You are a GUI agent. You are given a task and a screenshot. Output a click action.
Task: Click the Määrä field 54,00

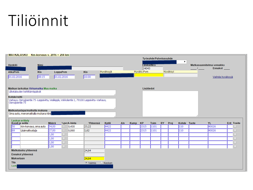55,126
